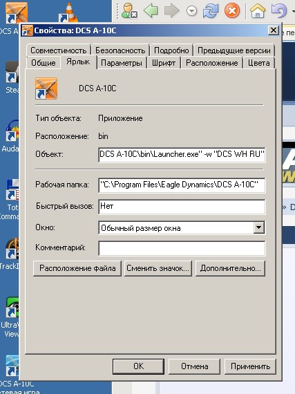This screenshot has width=295, height=394.
Task: Click the blue Refresh arrows icon
Action: tap(211, 10)
